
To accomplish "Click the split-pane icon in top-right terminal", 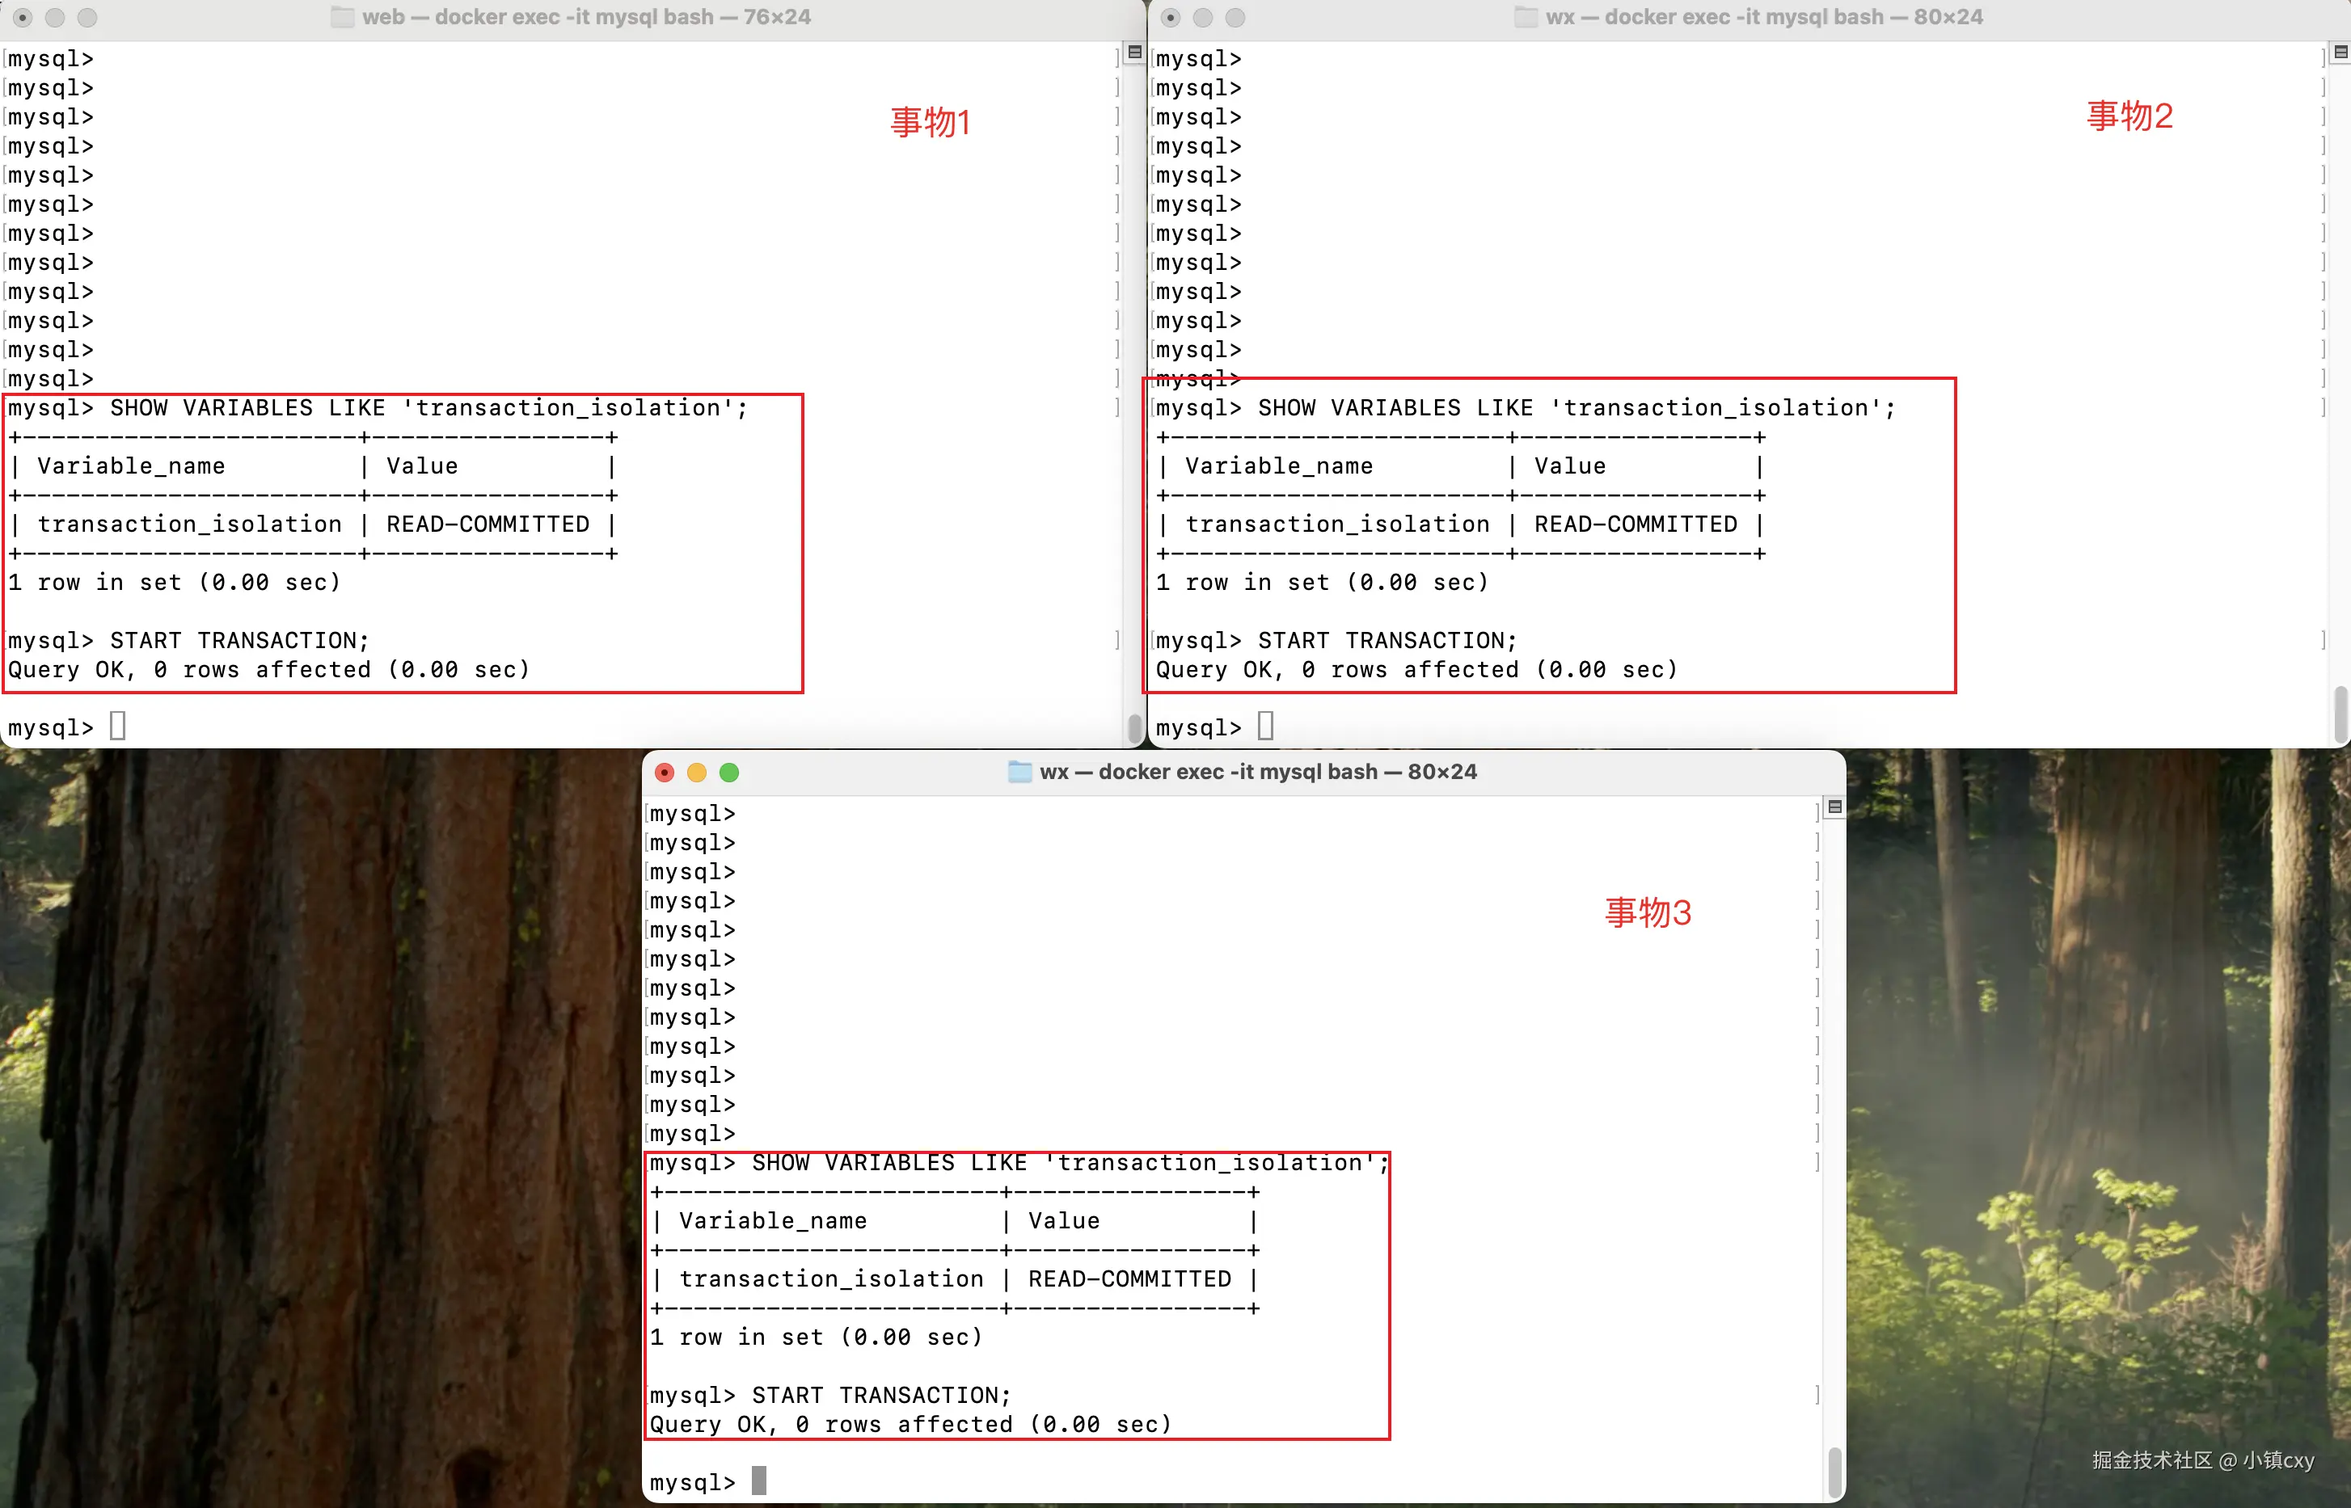I will click(x=2340, y=52).
